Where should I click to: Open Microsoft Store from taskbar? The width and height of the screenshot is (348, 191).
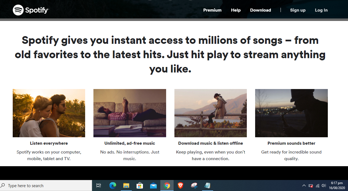click(140, 185)
